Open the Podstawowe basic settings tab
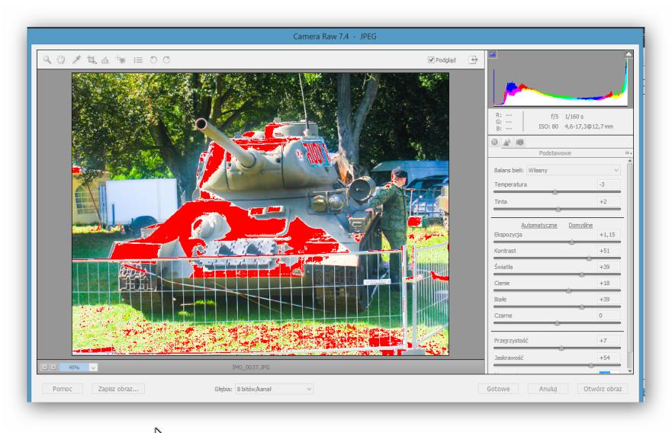The width and height of the screenshot is (672, 433). [x=495, y=143]
